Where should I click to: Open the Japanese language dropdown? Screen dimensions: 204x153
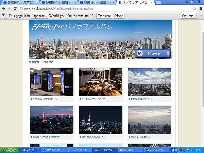pyautogui.click(x=39, y=16)
